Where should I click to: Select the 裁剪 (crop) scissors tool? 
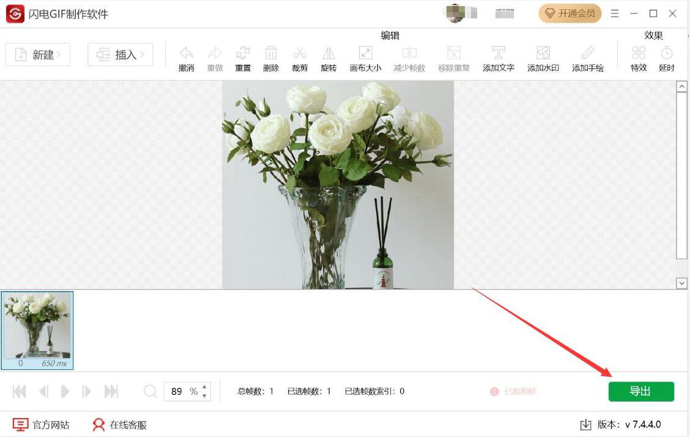[x=300, y=53]
